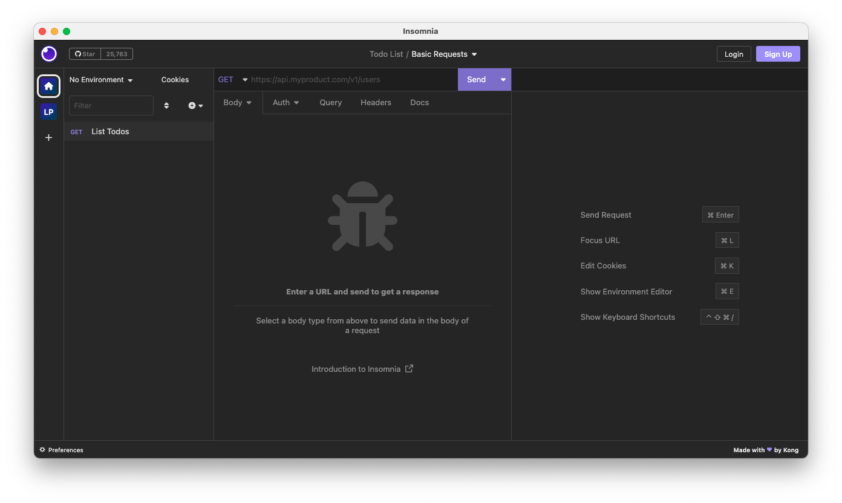Open the Auth type dropdown

tap(286, 102)
